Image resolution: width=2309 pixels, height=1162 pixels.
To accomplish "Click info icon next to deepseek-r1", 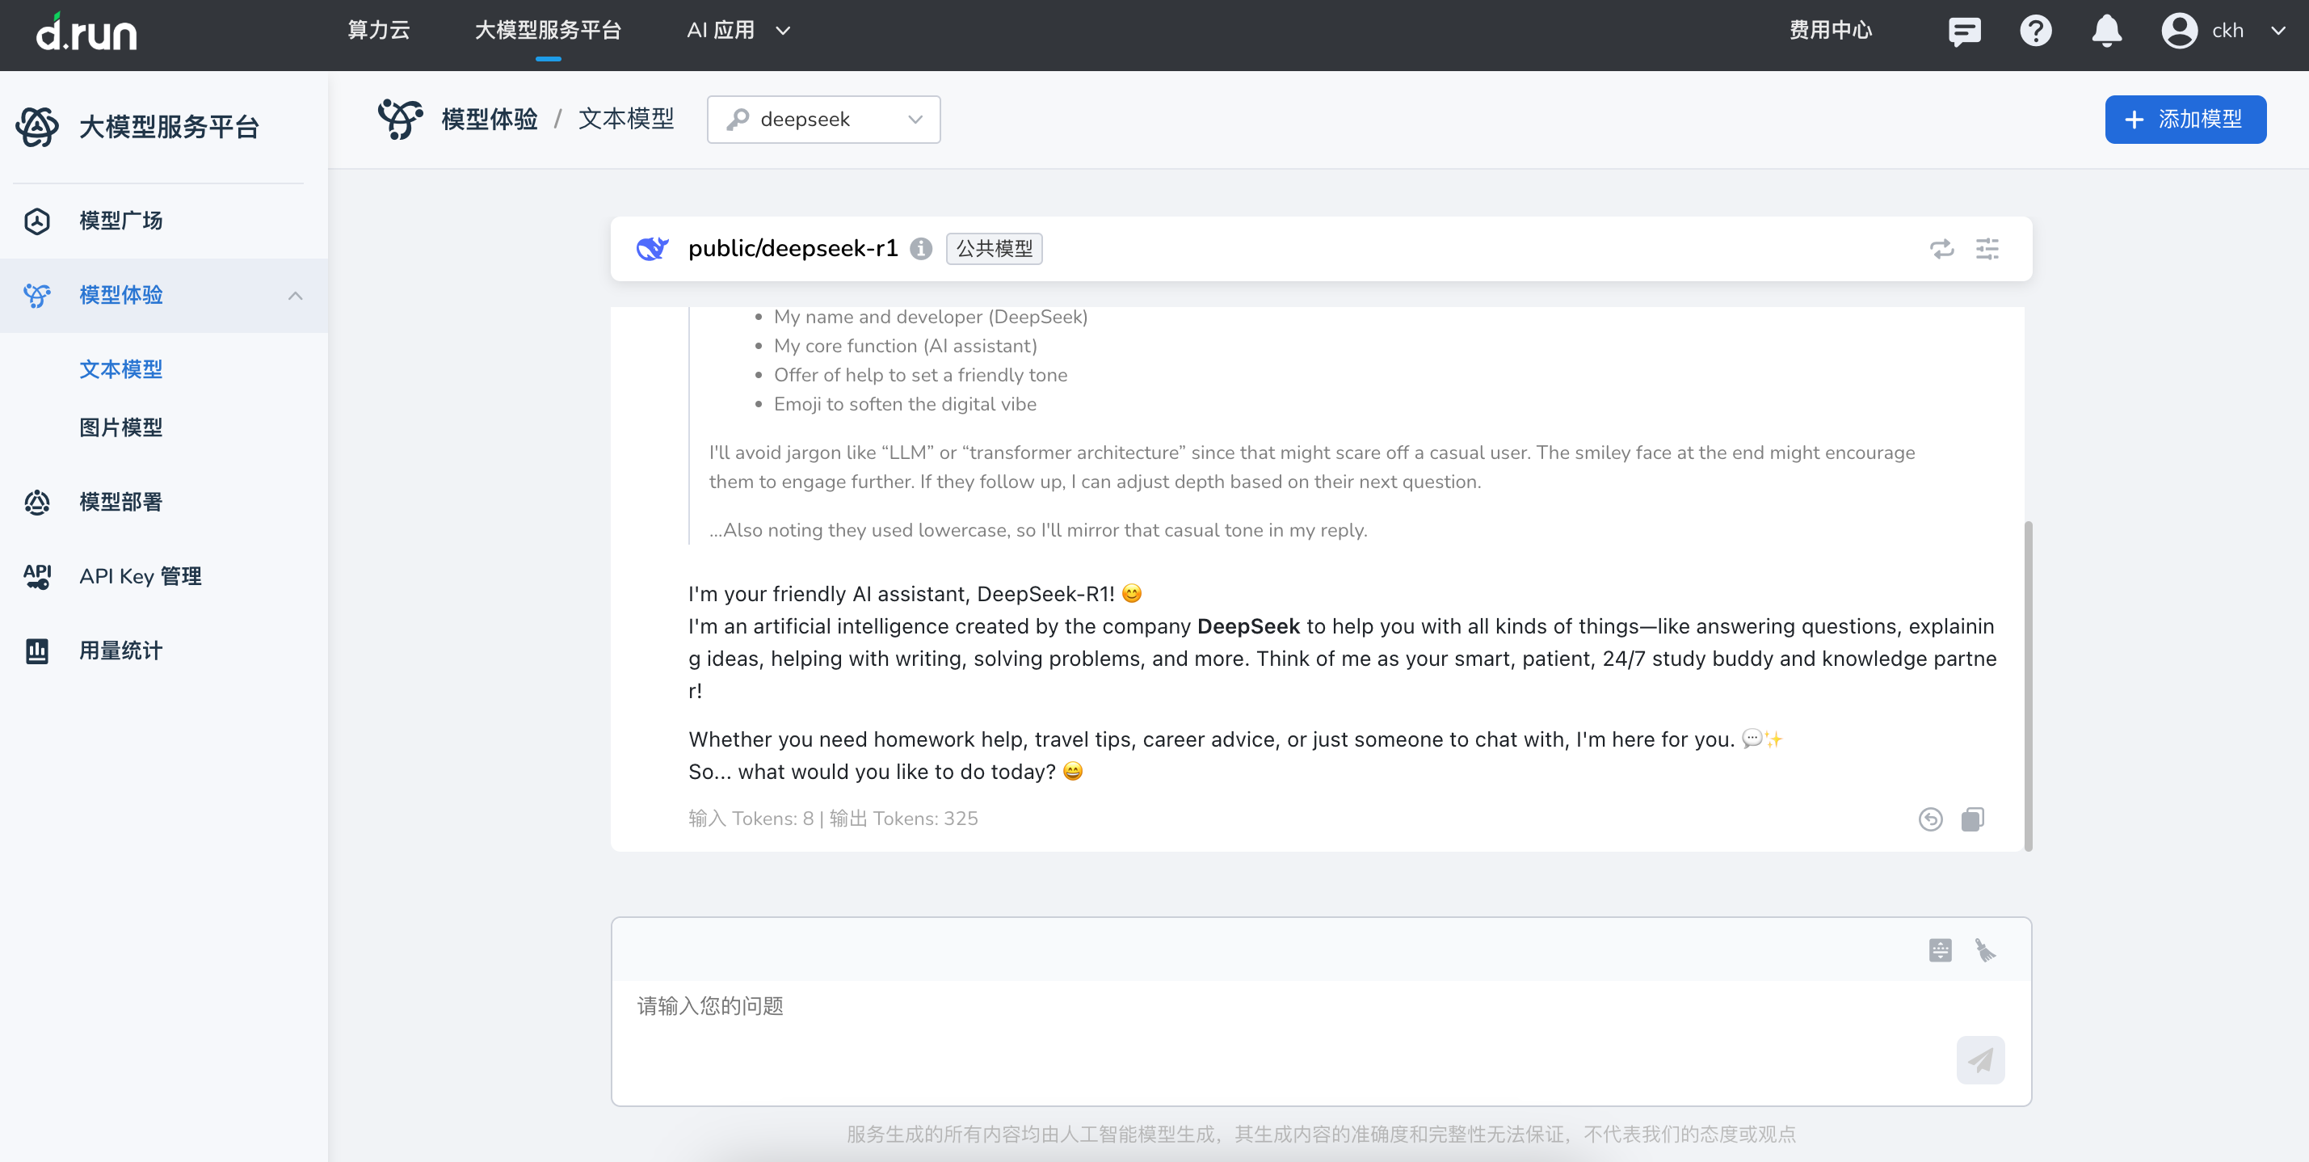I will click(x=920, y=248).
